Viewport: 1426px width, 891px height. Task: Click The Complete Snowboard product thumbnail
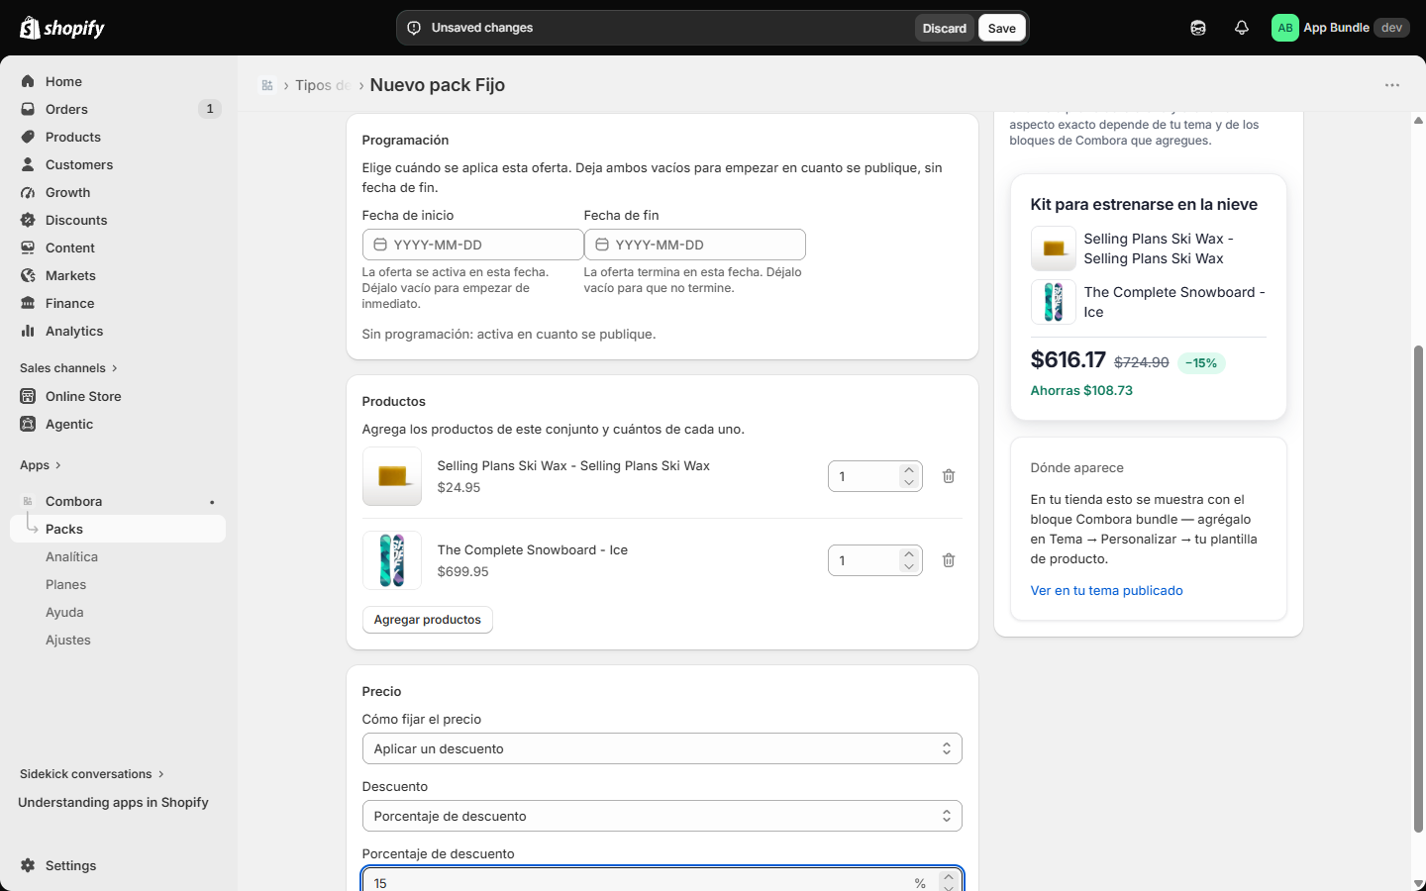point(392,560)
